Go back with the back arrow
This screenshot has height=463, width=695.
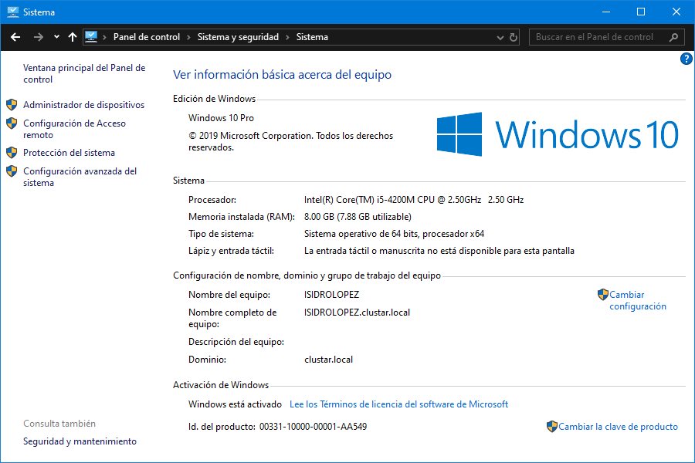tap(15, 37)
